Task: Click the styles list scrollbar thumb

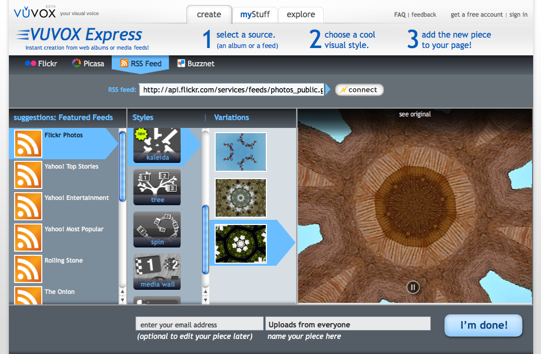Action: (205, 240)
